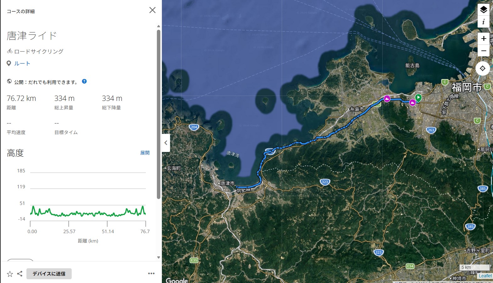
Task: Open the Leaflet attribution link
Action: coord(485,276)
